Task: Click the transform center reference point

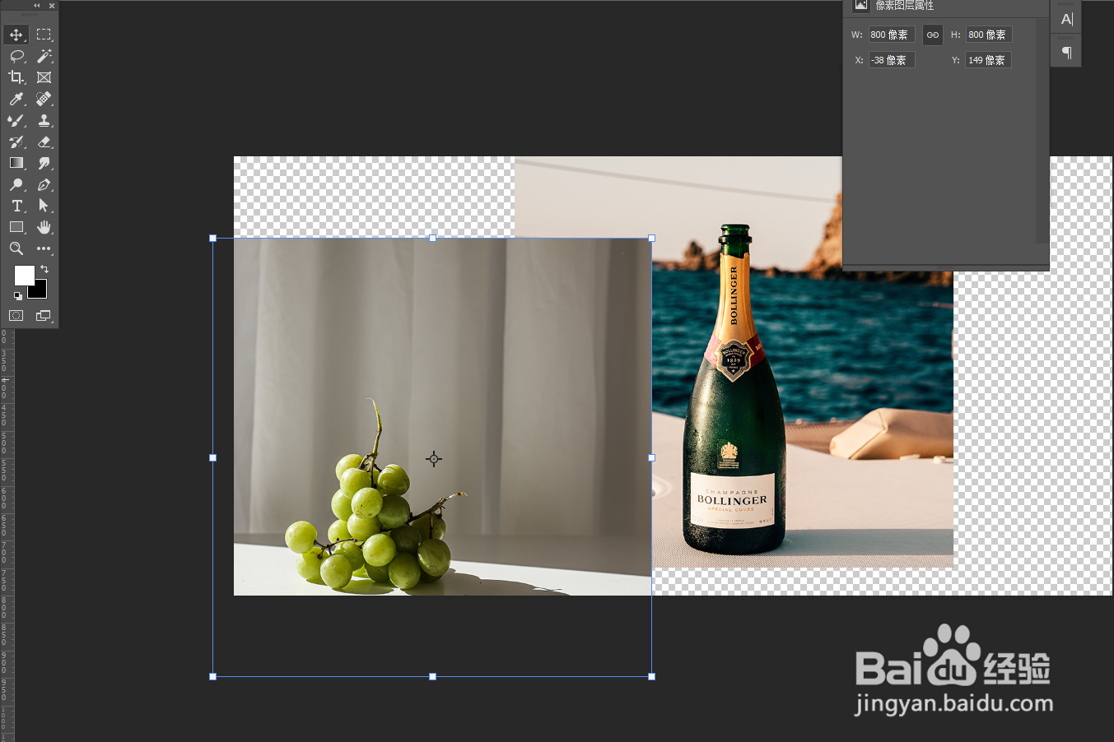Action: pos(434,458)
